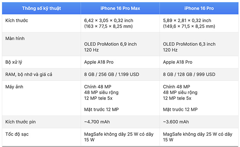This screenshot has width=240, height=147.
Task: Select the 'Kích thước' row label
Action: [17, 21]
